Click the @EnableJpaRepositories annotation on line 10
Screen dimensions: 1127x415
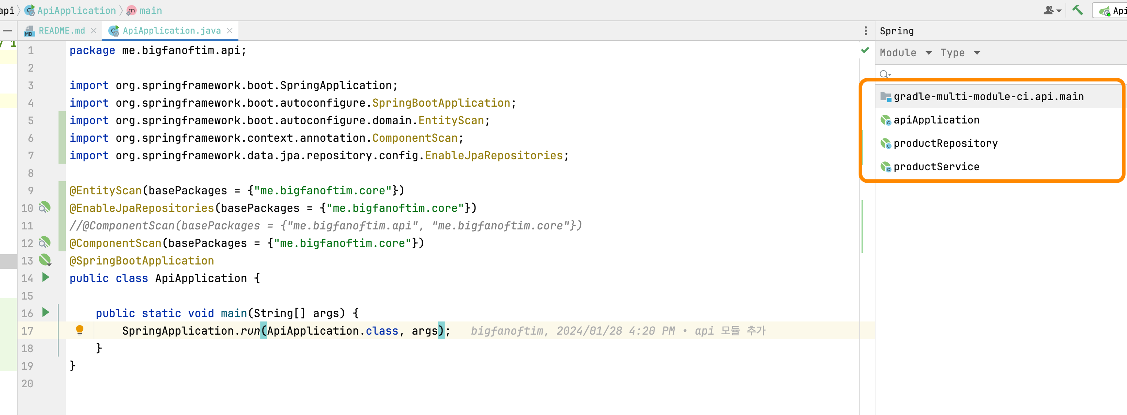coord(142,208)
